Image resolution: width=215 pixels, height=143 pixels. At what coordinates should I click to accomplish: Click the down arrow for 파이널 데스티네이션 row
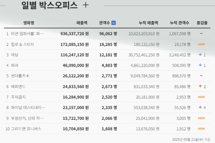200,107
